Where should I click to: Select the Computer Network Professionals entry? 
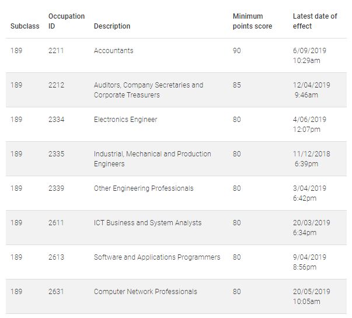click(145, 292)
